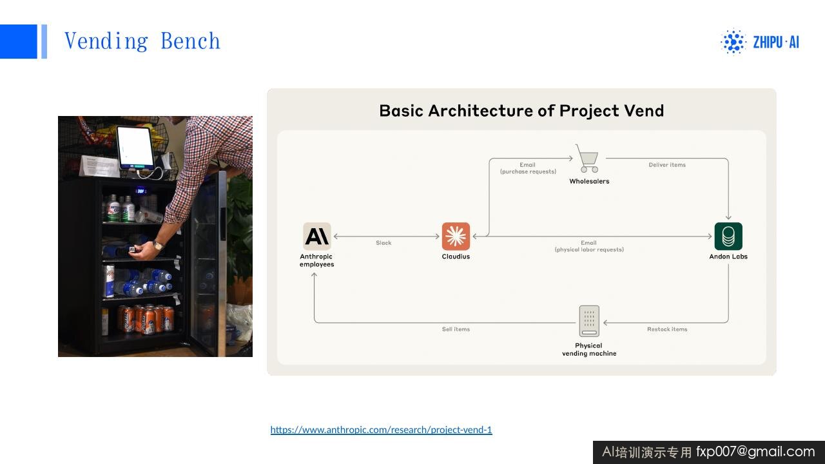This screenshot has height=464, width=825.
Task: Select the Email physical labor requests label
Action: 589,246
